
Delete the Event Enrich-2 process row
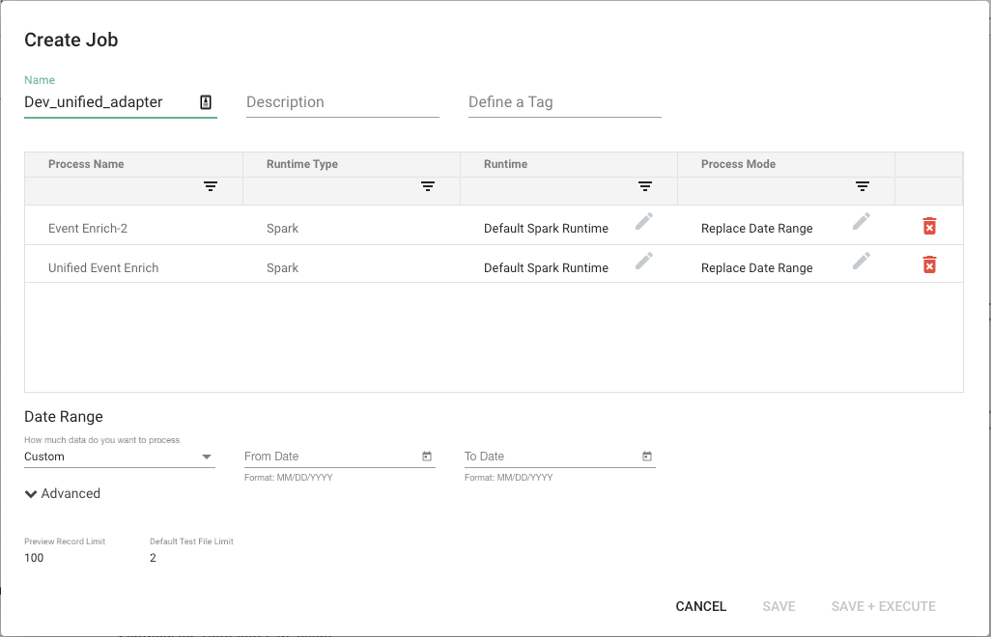point(929,227)
